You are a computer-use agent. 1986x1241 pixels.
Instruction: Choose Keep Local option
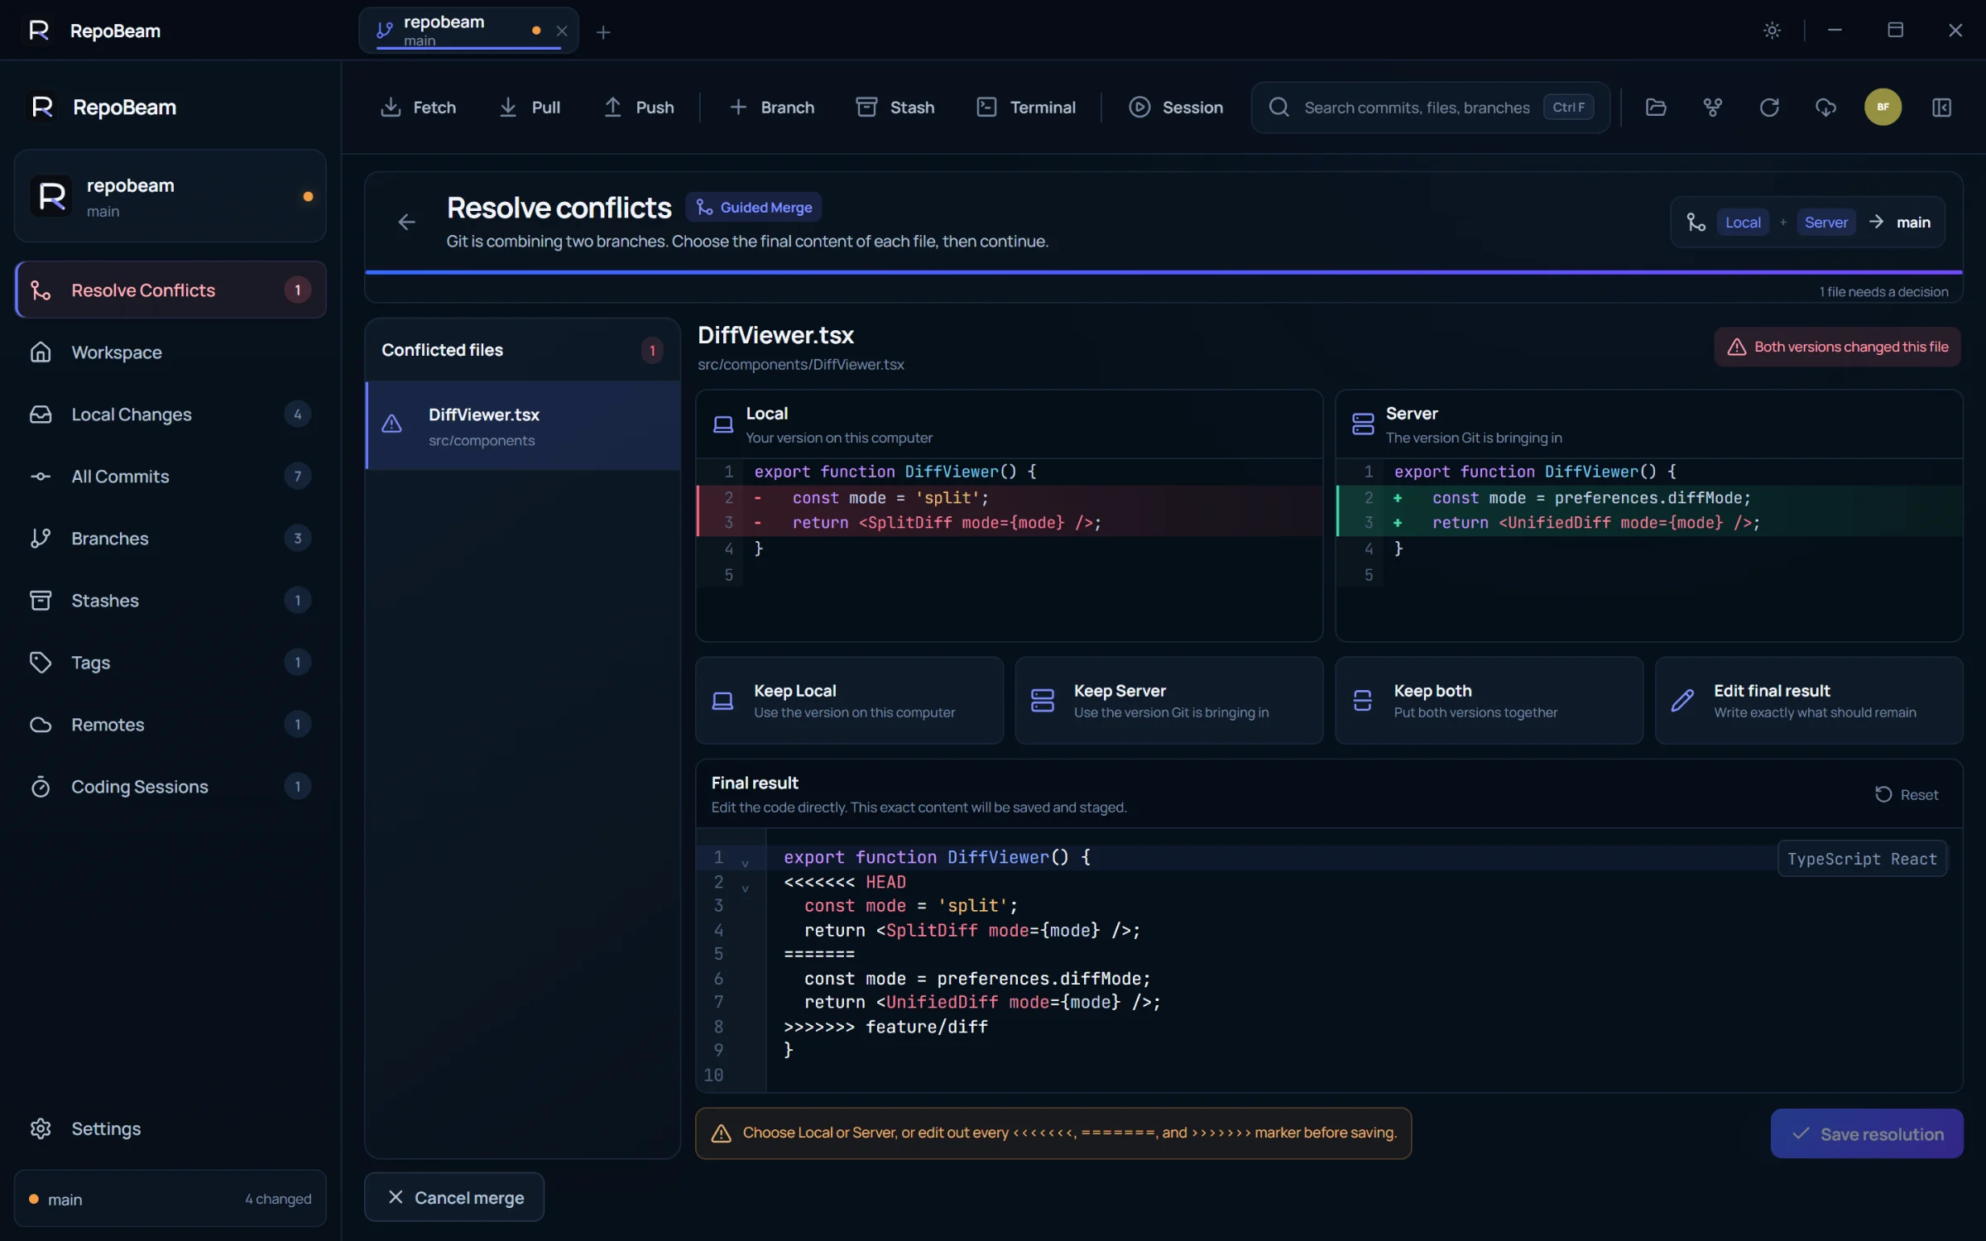point(849,701)
